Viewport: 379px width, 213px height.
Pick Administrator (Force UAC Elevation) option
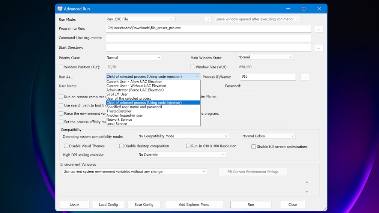point(135,90)
